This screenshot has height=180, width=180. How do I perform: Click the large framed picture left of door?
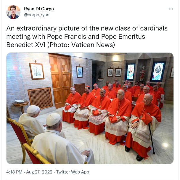(37, 71)
